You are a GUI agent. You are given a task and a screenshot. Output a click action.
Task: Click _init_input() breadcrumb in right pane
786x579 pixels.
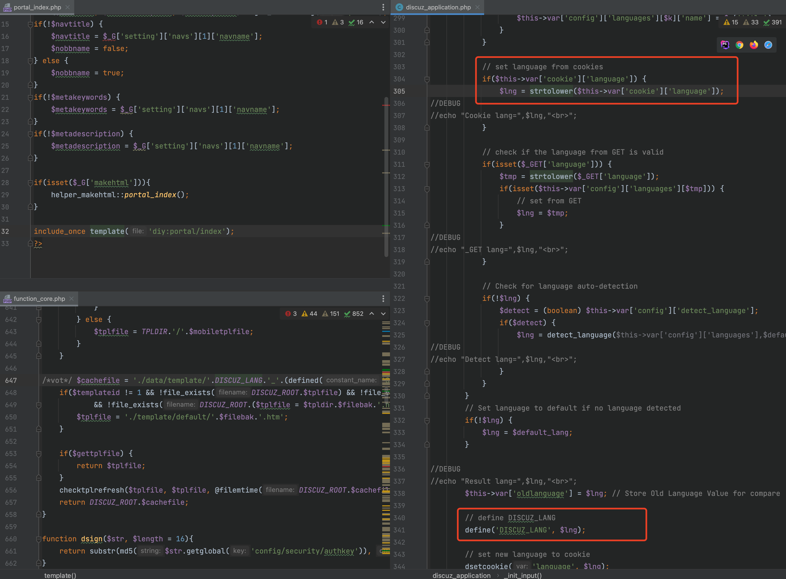pyautogui.click(x=523, y=575)
